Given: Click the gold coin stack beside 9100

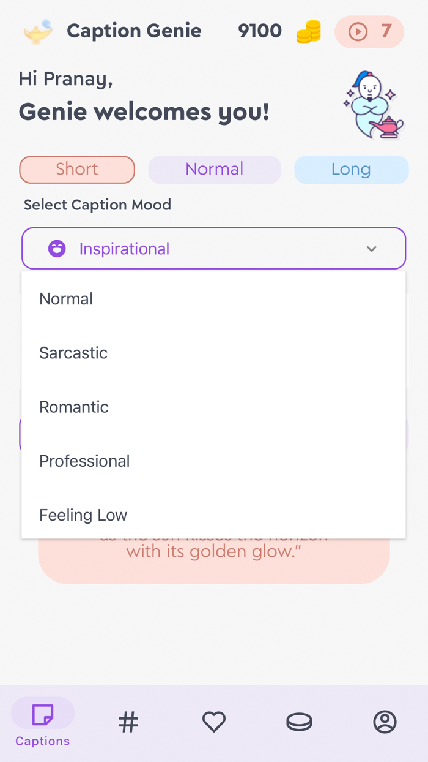Looking at the screenshot, I should point(308,31).
